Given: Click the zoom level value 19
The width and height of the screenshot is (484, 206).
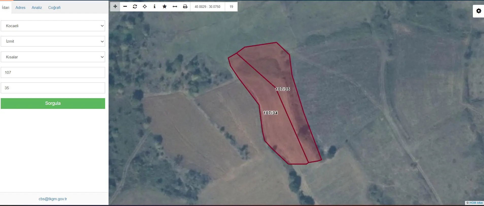Looking at the screenshot, I should click(x=231, y=7).
